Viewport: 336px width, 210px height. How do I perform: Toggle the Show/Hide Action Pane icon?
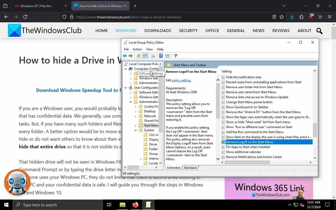coord(167,56)
